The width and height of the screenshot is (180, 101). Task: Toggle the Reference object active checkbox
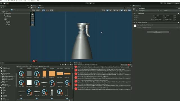137,8
